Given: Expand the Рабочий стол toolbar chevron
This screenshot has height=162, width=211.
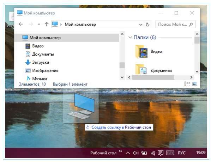Looking at the screenshot, I should (120, 151).
